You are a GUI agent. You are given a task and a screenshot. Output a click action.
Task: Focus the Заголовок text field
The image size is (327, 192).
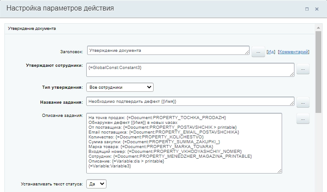(168, 51)
